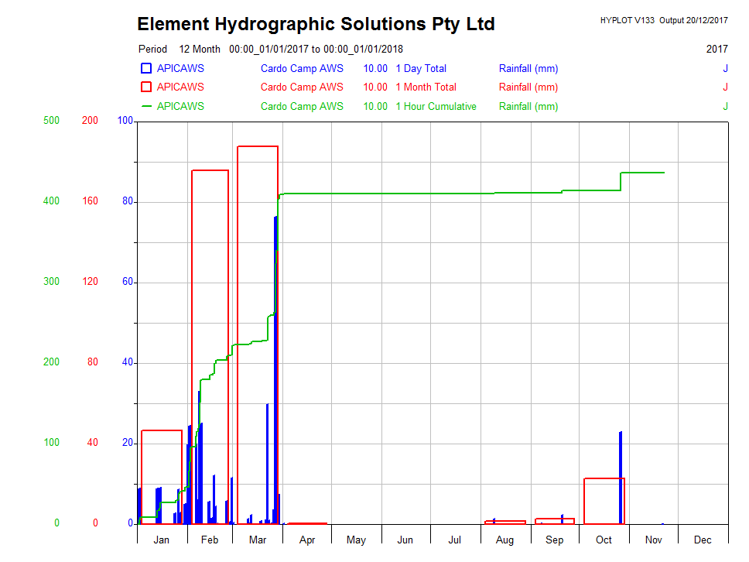Click the blue 1 Day Total legend square
The height and width of the screenshot is (562, 749).
coord(145,68)
